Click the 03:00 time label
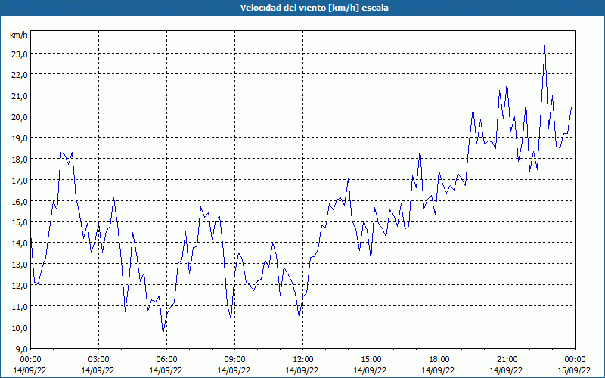This screenshot has width=605, height=378. pos(99,360)
